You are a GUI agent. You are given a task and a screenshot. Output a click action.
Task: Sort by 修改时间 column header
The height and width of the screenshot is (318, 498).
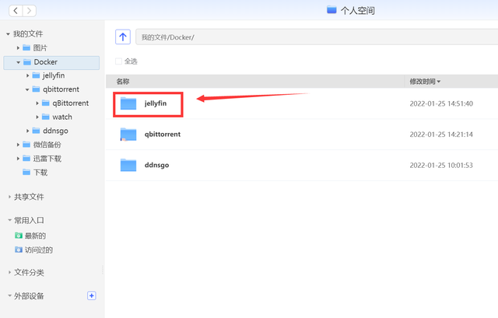[x=425, y=82]
